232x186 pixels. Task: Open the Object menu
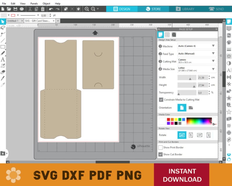(x=46, y=3)
